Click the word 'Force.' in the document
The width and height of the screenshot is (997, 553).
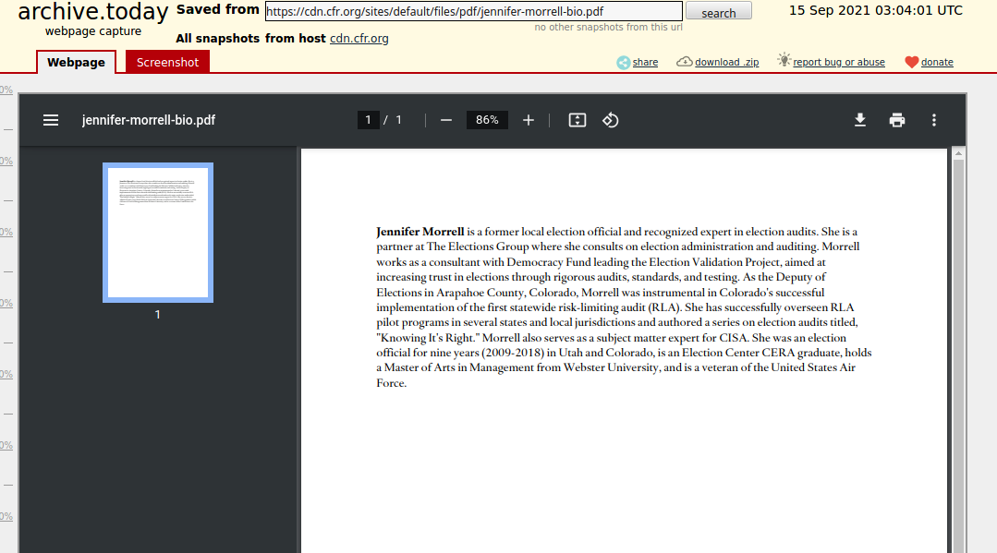click(391, 382)
